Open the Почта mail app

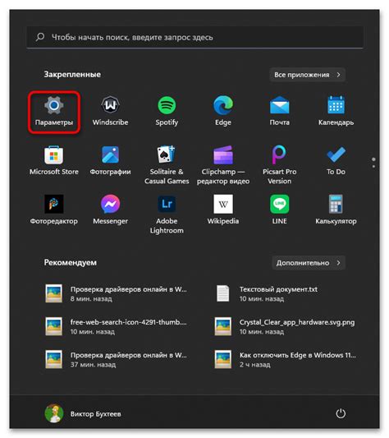(279, 112)
